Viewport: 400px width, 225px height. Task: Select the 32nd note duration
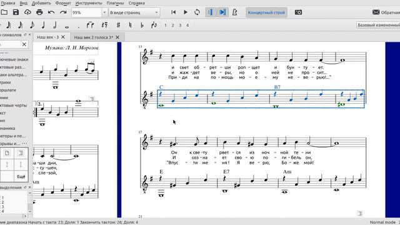tap(8, 25)
